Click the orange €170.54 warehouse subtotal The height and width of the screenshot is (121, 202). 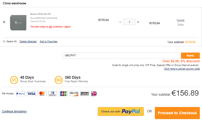pyautogui.click(x=190, y=42)
